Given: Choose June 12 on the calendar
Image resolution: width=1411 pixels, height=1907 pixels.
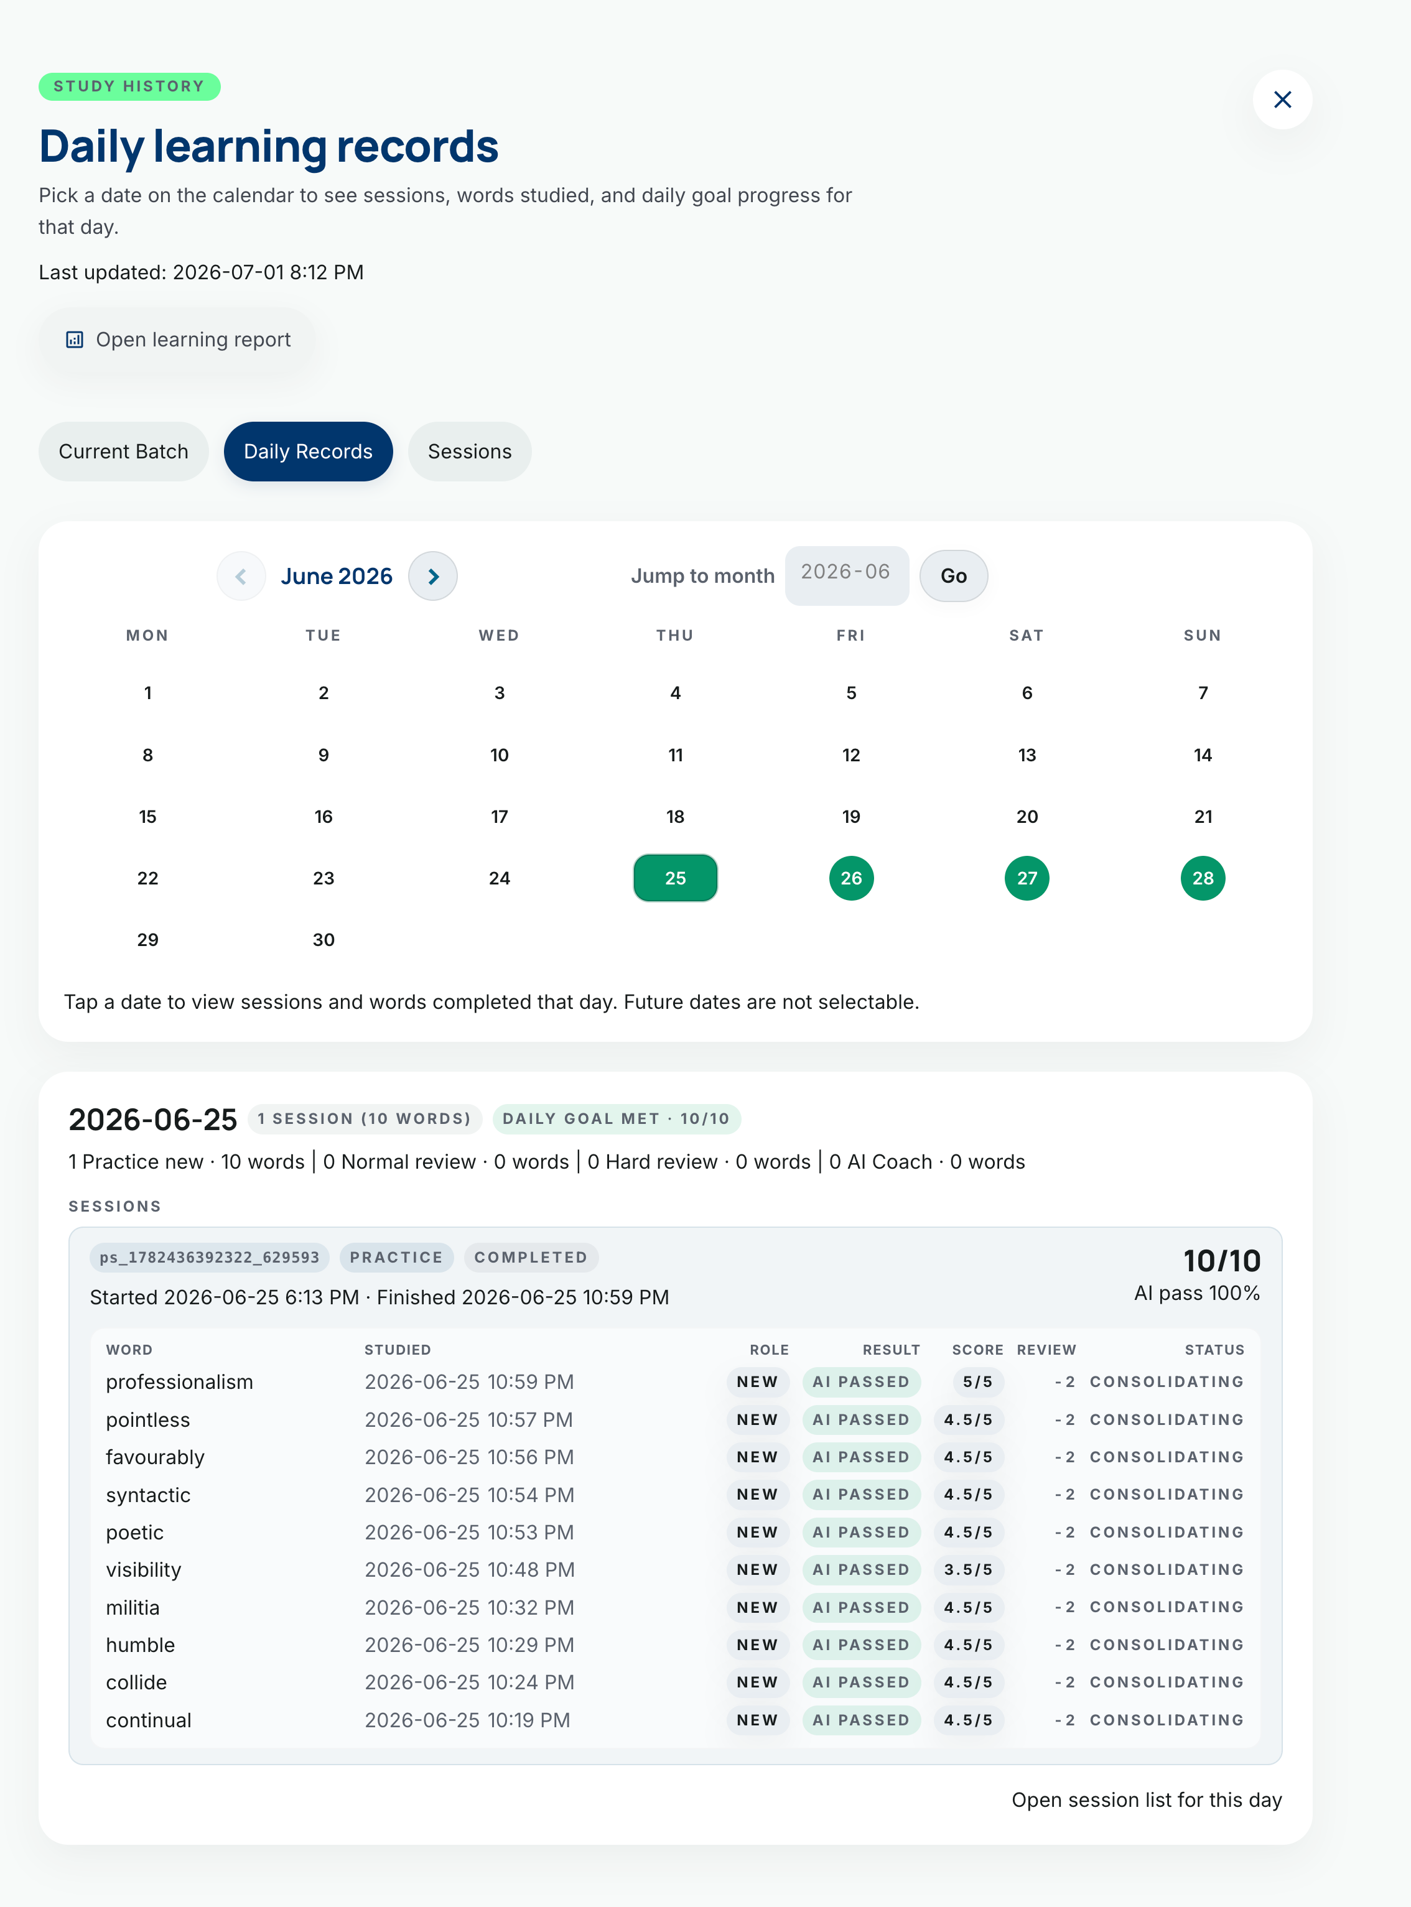Looking at the screenshot, I should point(850,755).
